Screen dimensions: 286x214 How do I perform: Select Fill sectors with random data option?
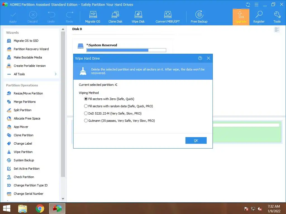[118, 106]
